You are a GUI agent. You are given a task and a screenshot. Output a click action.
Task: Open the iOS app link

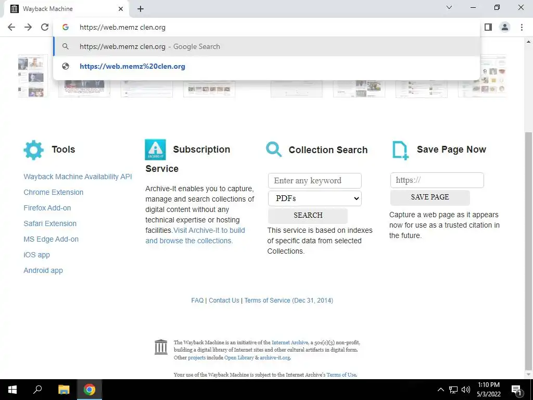tap(37, 255)
